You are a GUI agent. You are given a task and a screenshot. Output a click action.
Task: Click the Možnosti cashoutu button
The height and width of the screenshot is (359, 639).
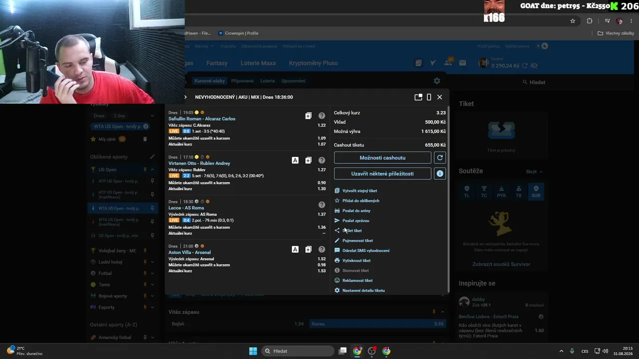point(382,158)
